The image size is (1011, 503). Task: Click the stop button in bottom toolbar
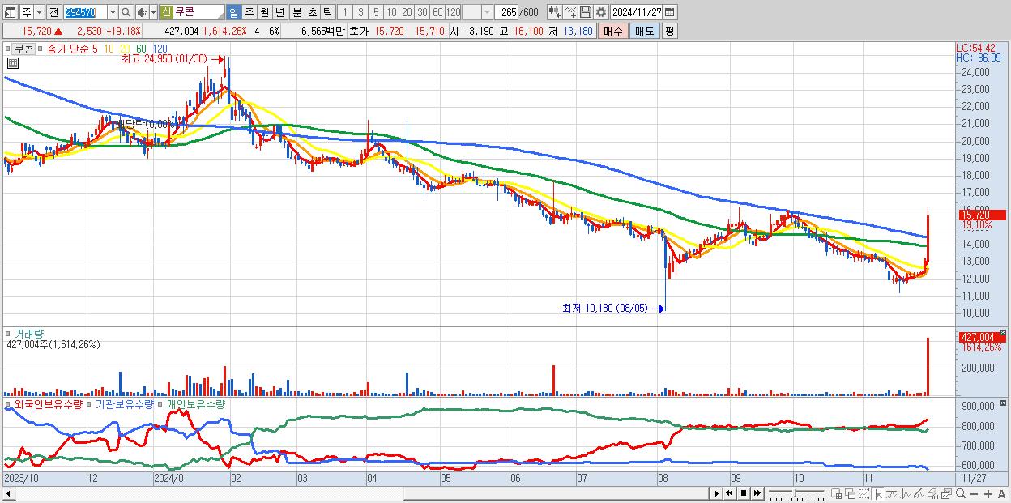(x=744, y=492)
